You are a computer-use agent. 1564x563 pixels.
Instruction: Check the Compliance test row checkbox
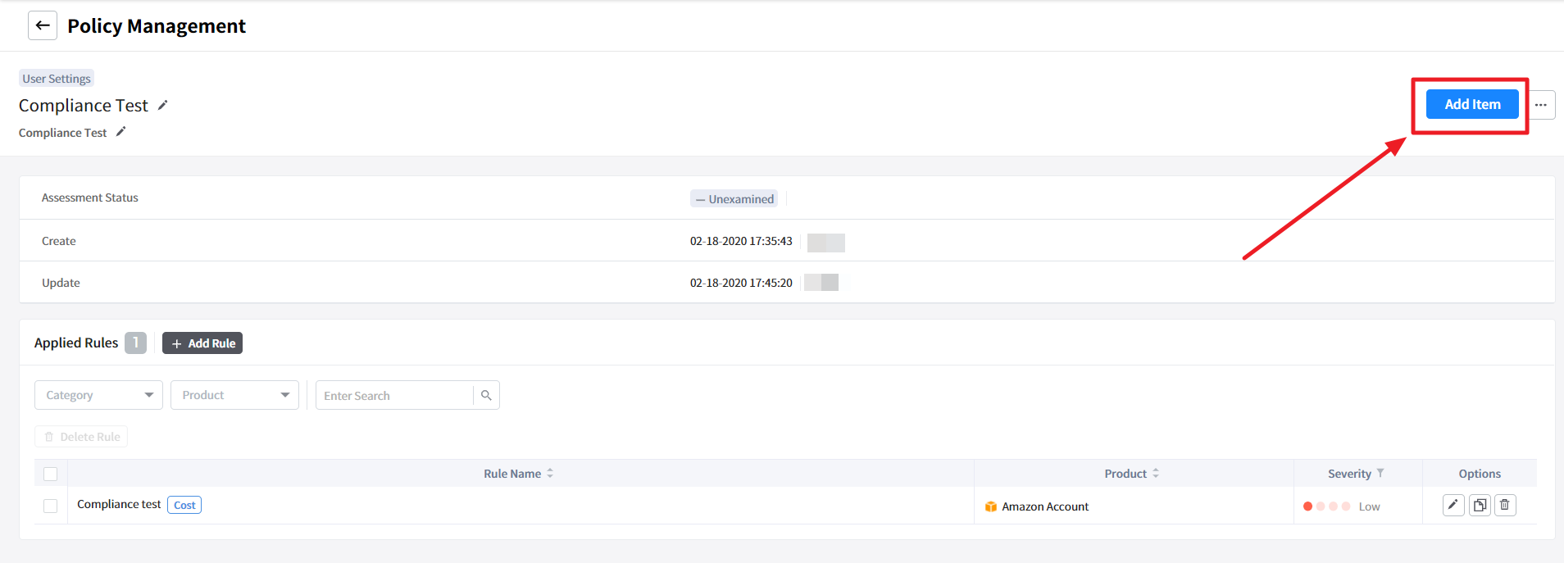tap(51, 506)
